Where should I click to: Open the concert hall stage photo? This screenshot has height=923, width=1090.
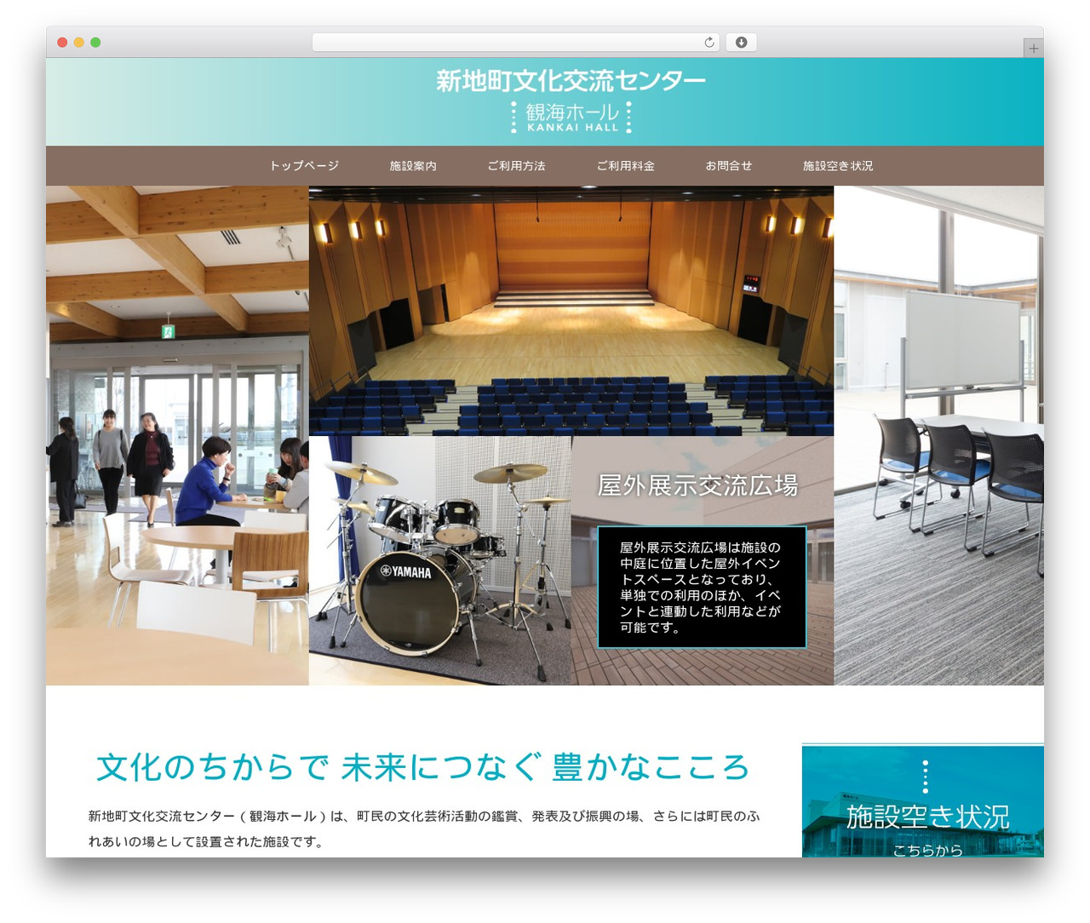click(571, 311)
